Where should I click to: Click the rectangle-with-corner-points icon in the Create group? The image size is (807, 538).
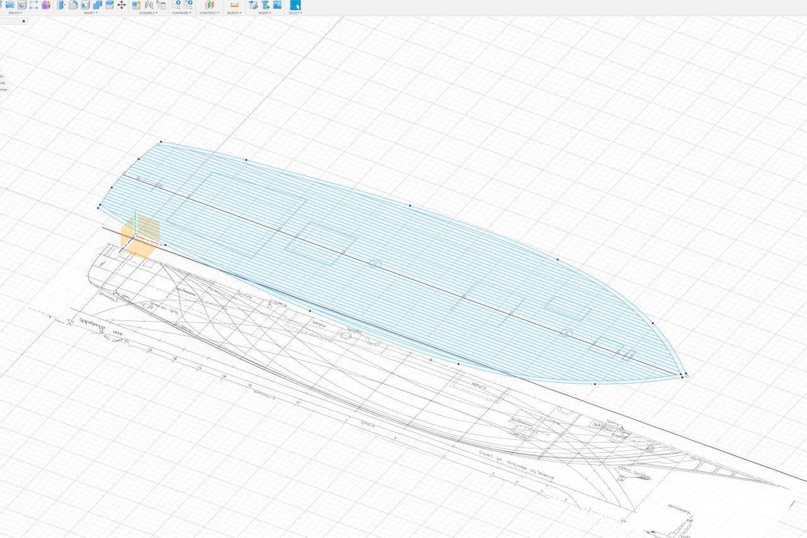tap(33, 5)
